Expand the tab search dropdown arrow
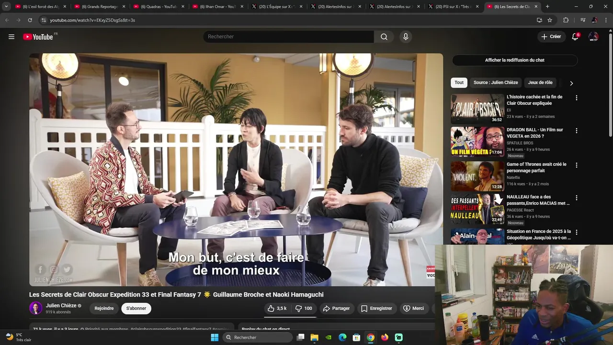Screen dimensions: 613x345 6,7
